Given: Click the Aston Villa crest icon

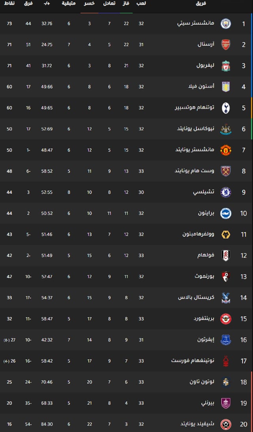Looking at the screenshot, I should point(226,87).
